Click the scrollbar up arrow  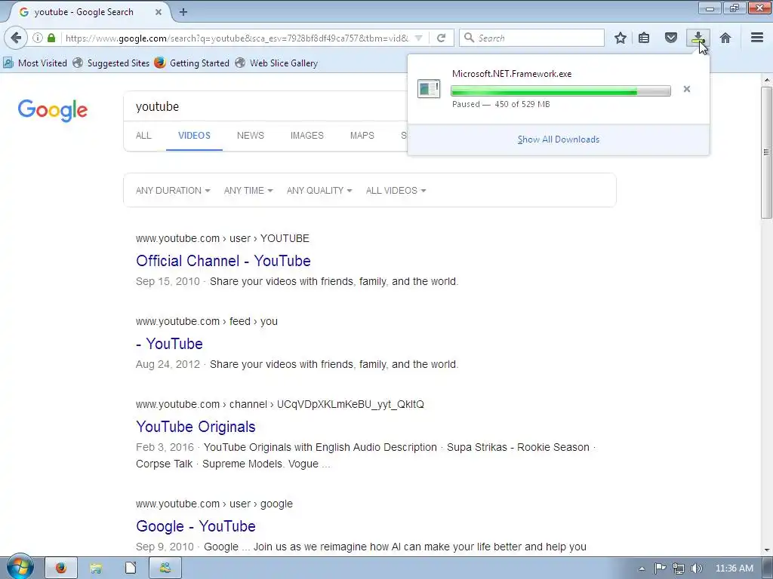click(x=767, y=80)
